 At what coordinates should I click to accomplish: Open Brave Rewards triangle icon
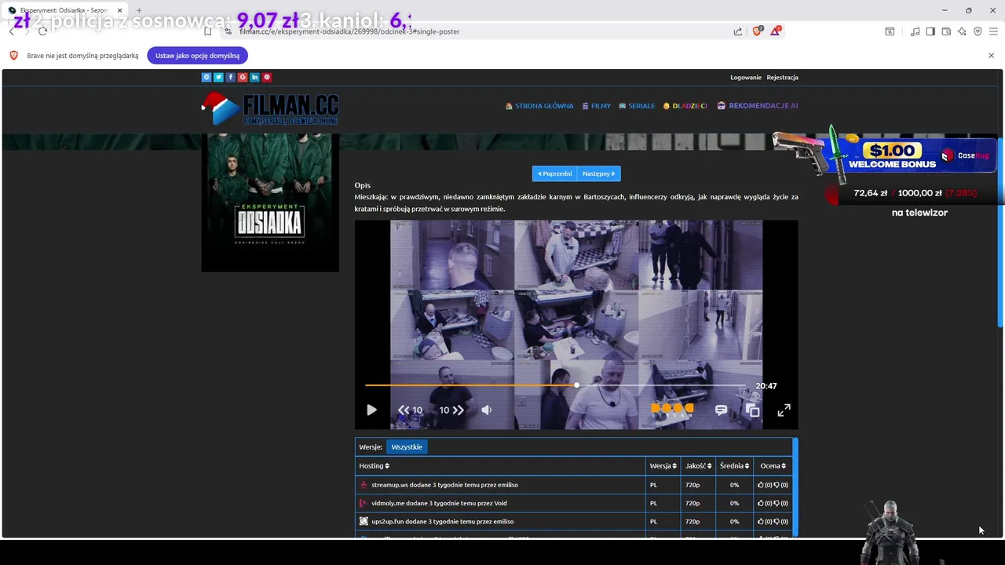click(776, 31)
